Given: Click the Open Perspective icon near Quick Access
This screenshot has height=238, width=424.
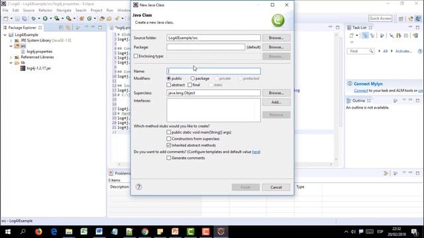Looking at the screenshot, I should click(x=401, y=19).
